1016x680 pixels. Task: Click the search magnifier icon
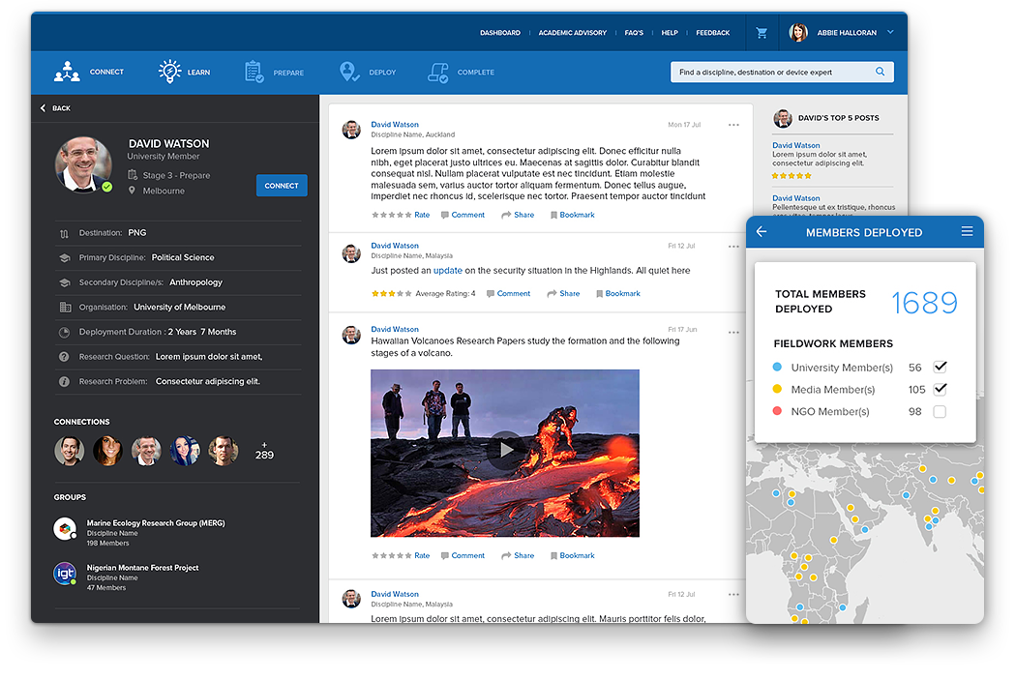click(x=880, y=72)
